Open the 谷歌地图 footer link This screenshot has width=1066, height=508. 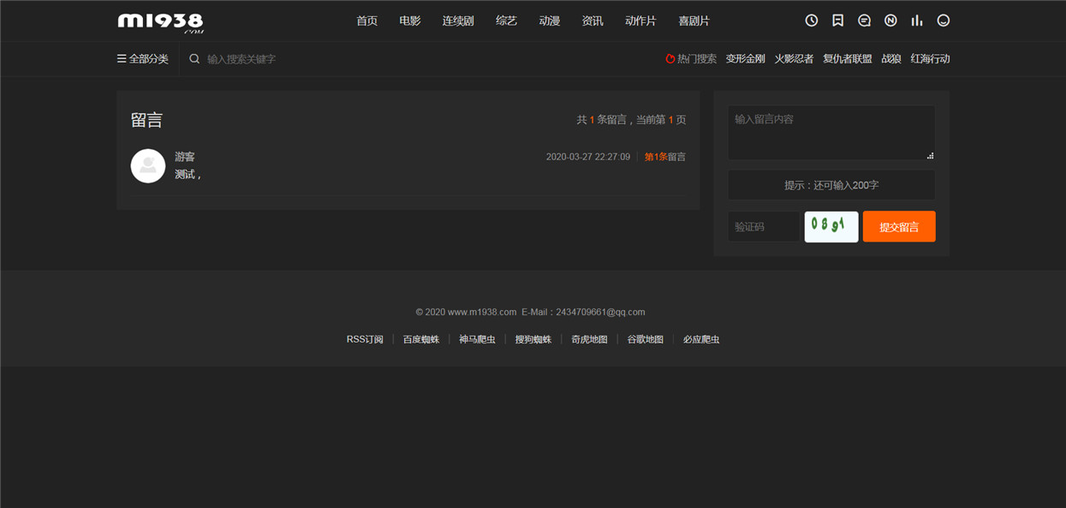click(x=646, y=339)
